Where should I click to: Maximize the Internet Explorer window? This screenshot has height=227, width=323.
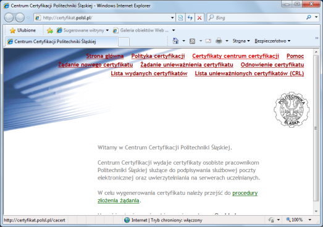(297, 4)
